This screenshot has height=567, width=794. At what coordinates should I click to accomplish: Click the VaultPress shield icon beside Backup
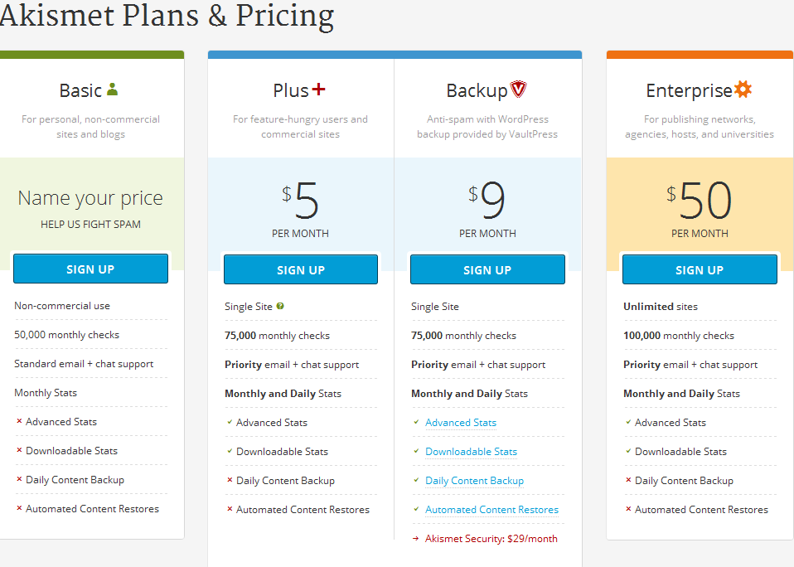coord(519,89)
